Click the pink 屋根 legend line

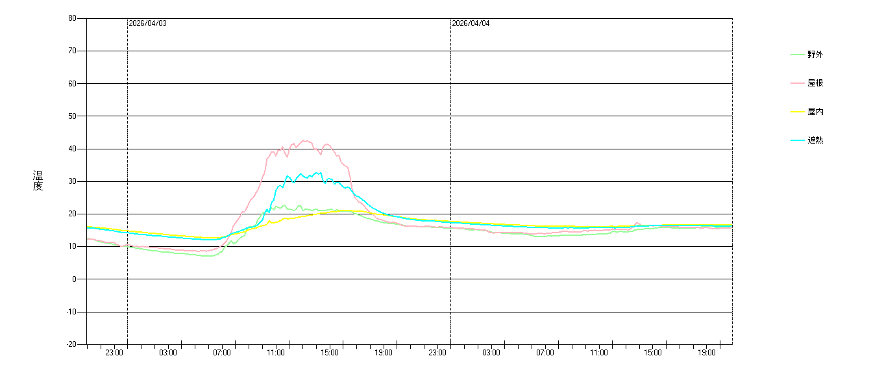point(797,83)
